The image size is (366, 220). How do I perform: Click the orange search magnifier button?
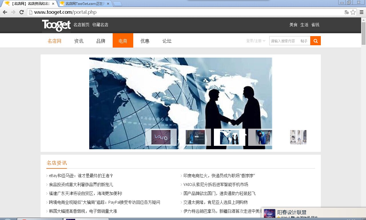[x=315, y=41]
